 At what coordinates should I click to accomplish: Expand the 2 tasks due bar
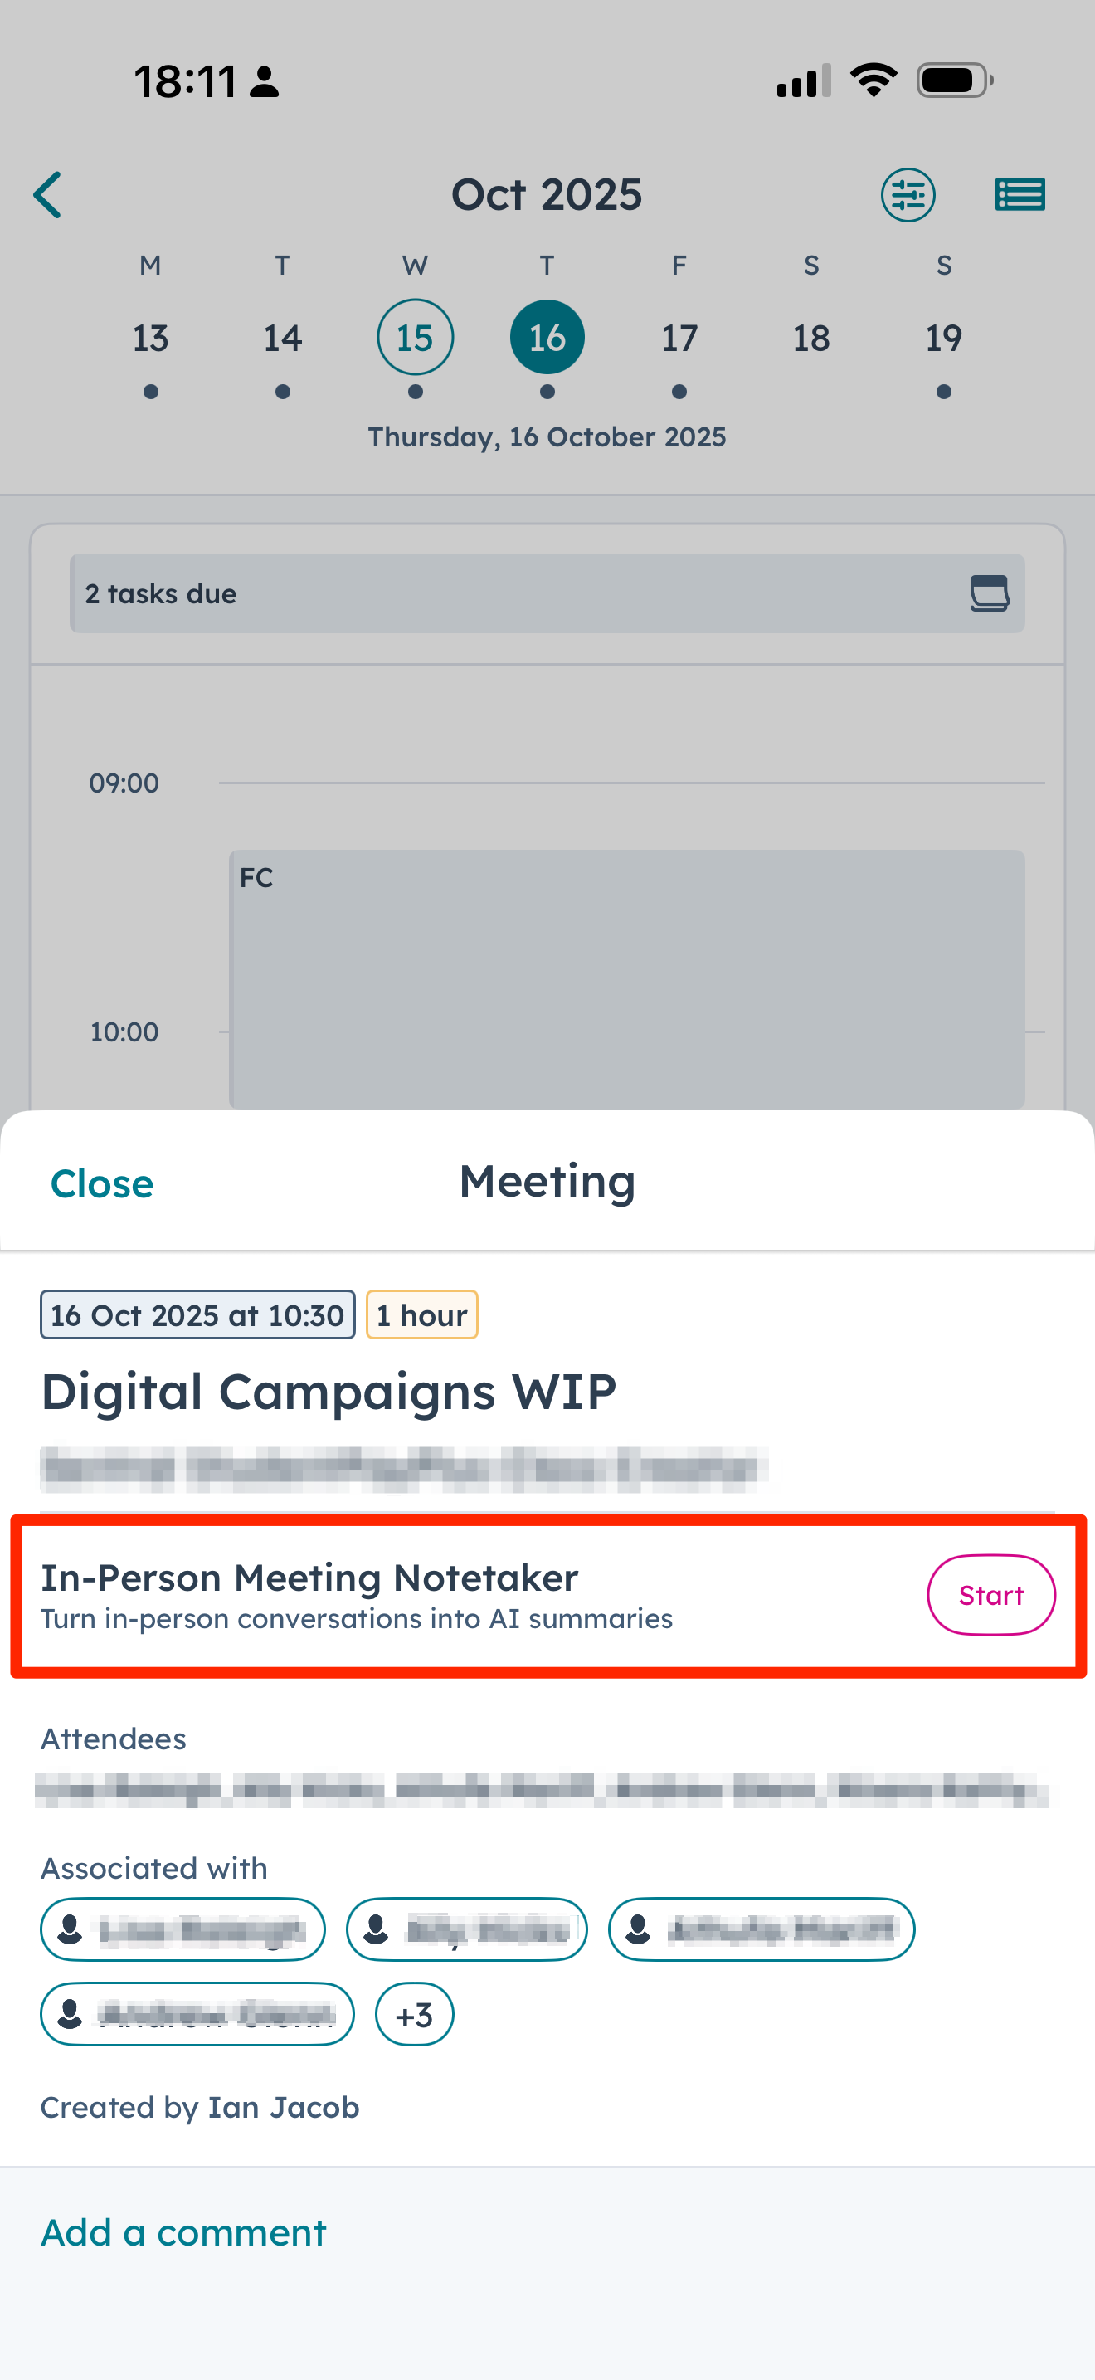(517, 593)
